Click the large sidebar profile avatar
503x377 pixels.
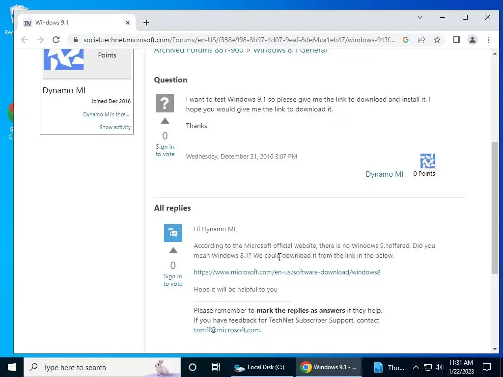[63, 59]
